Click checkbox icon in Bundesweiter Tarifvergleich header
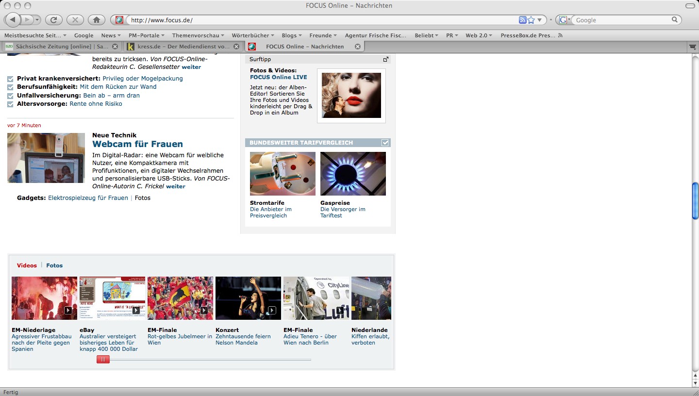The image size is (699, 396). [385, 143]
